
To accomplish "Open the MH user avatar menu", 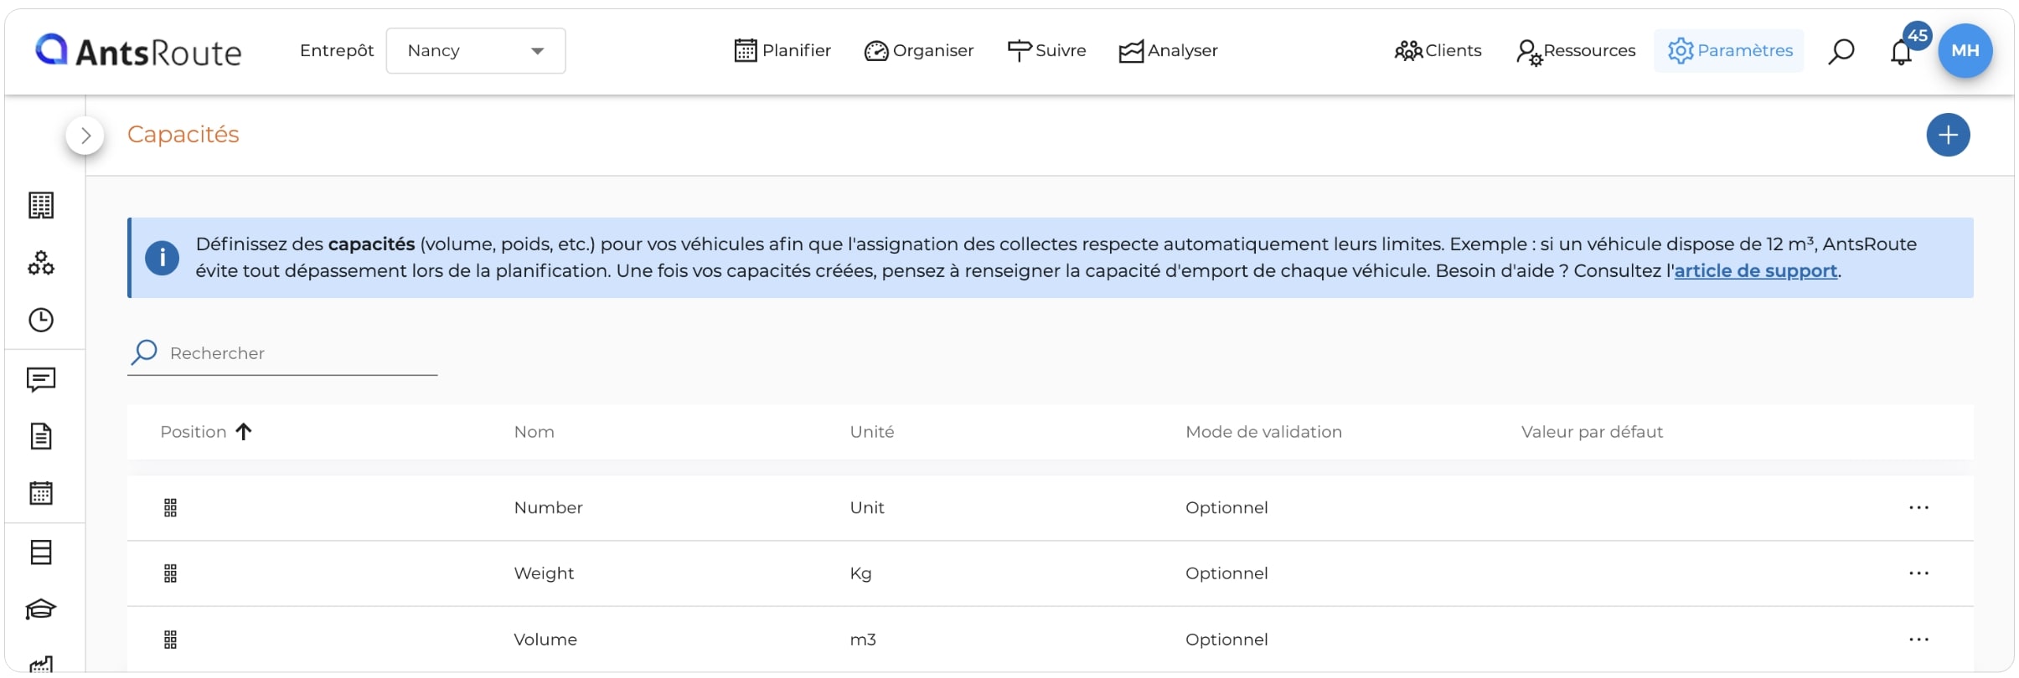I will click(x=1965, y=51).
